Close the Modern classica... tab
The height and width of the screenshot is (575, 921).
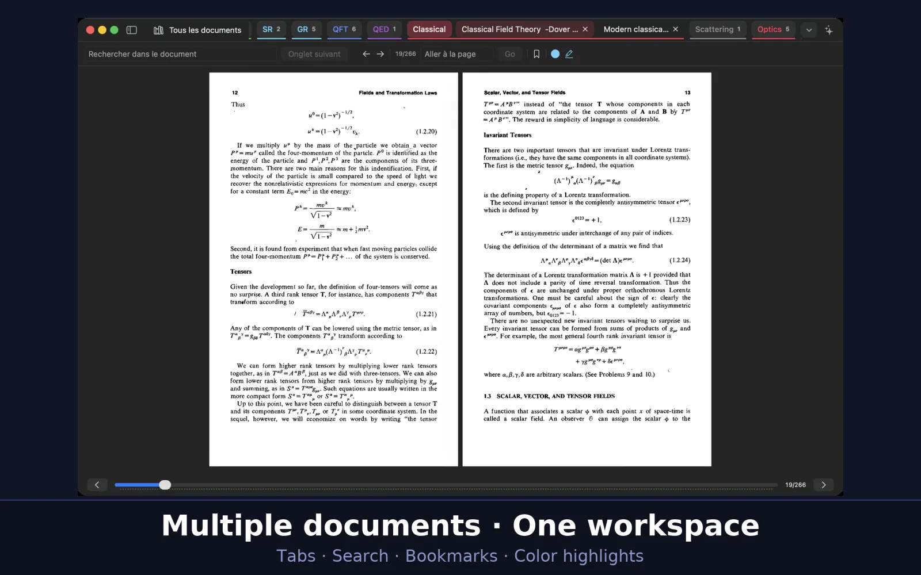pos(675,29)
